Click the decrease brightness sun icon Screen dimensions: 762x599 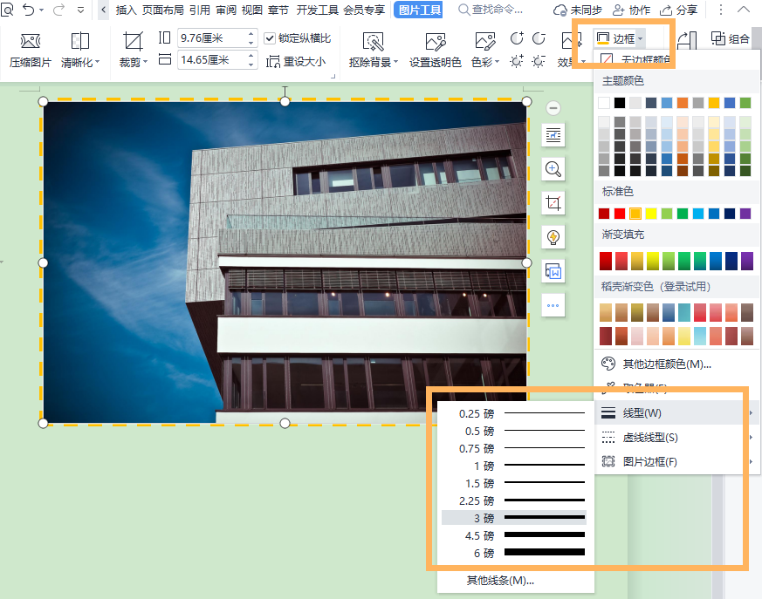pos(539,61)
